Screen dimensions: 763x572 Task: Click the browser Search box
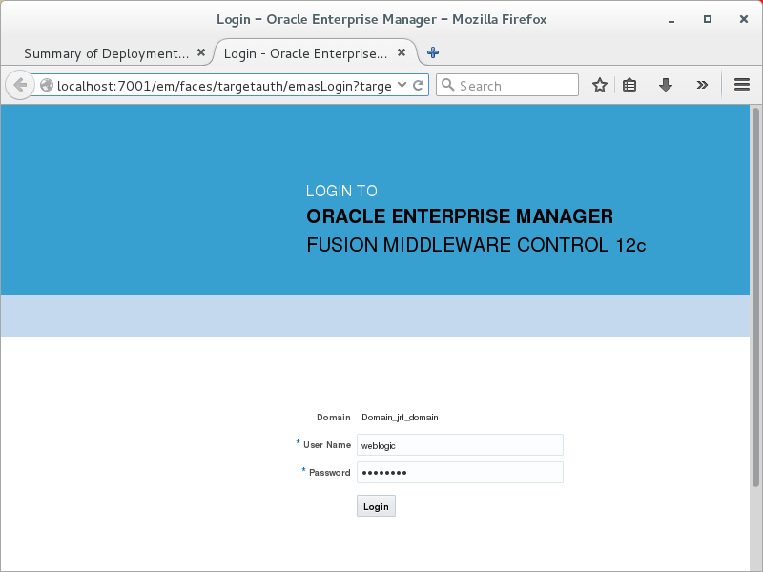515,86
